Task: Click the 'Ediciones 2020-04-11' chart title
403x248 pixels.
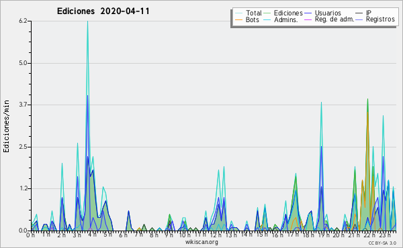Action: 103,11
